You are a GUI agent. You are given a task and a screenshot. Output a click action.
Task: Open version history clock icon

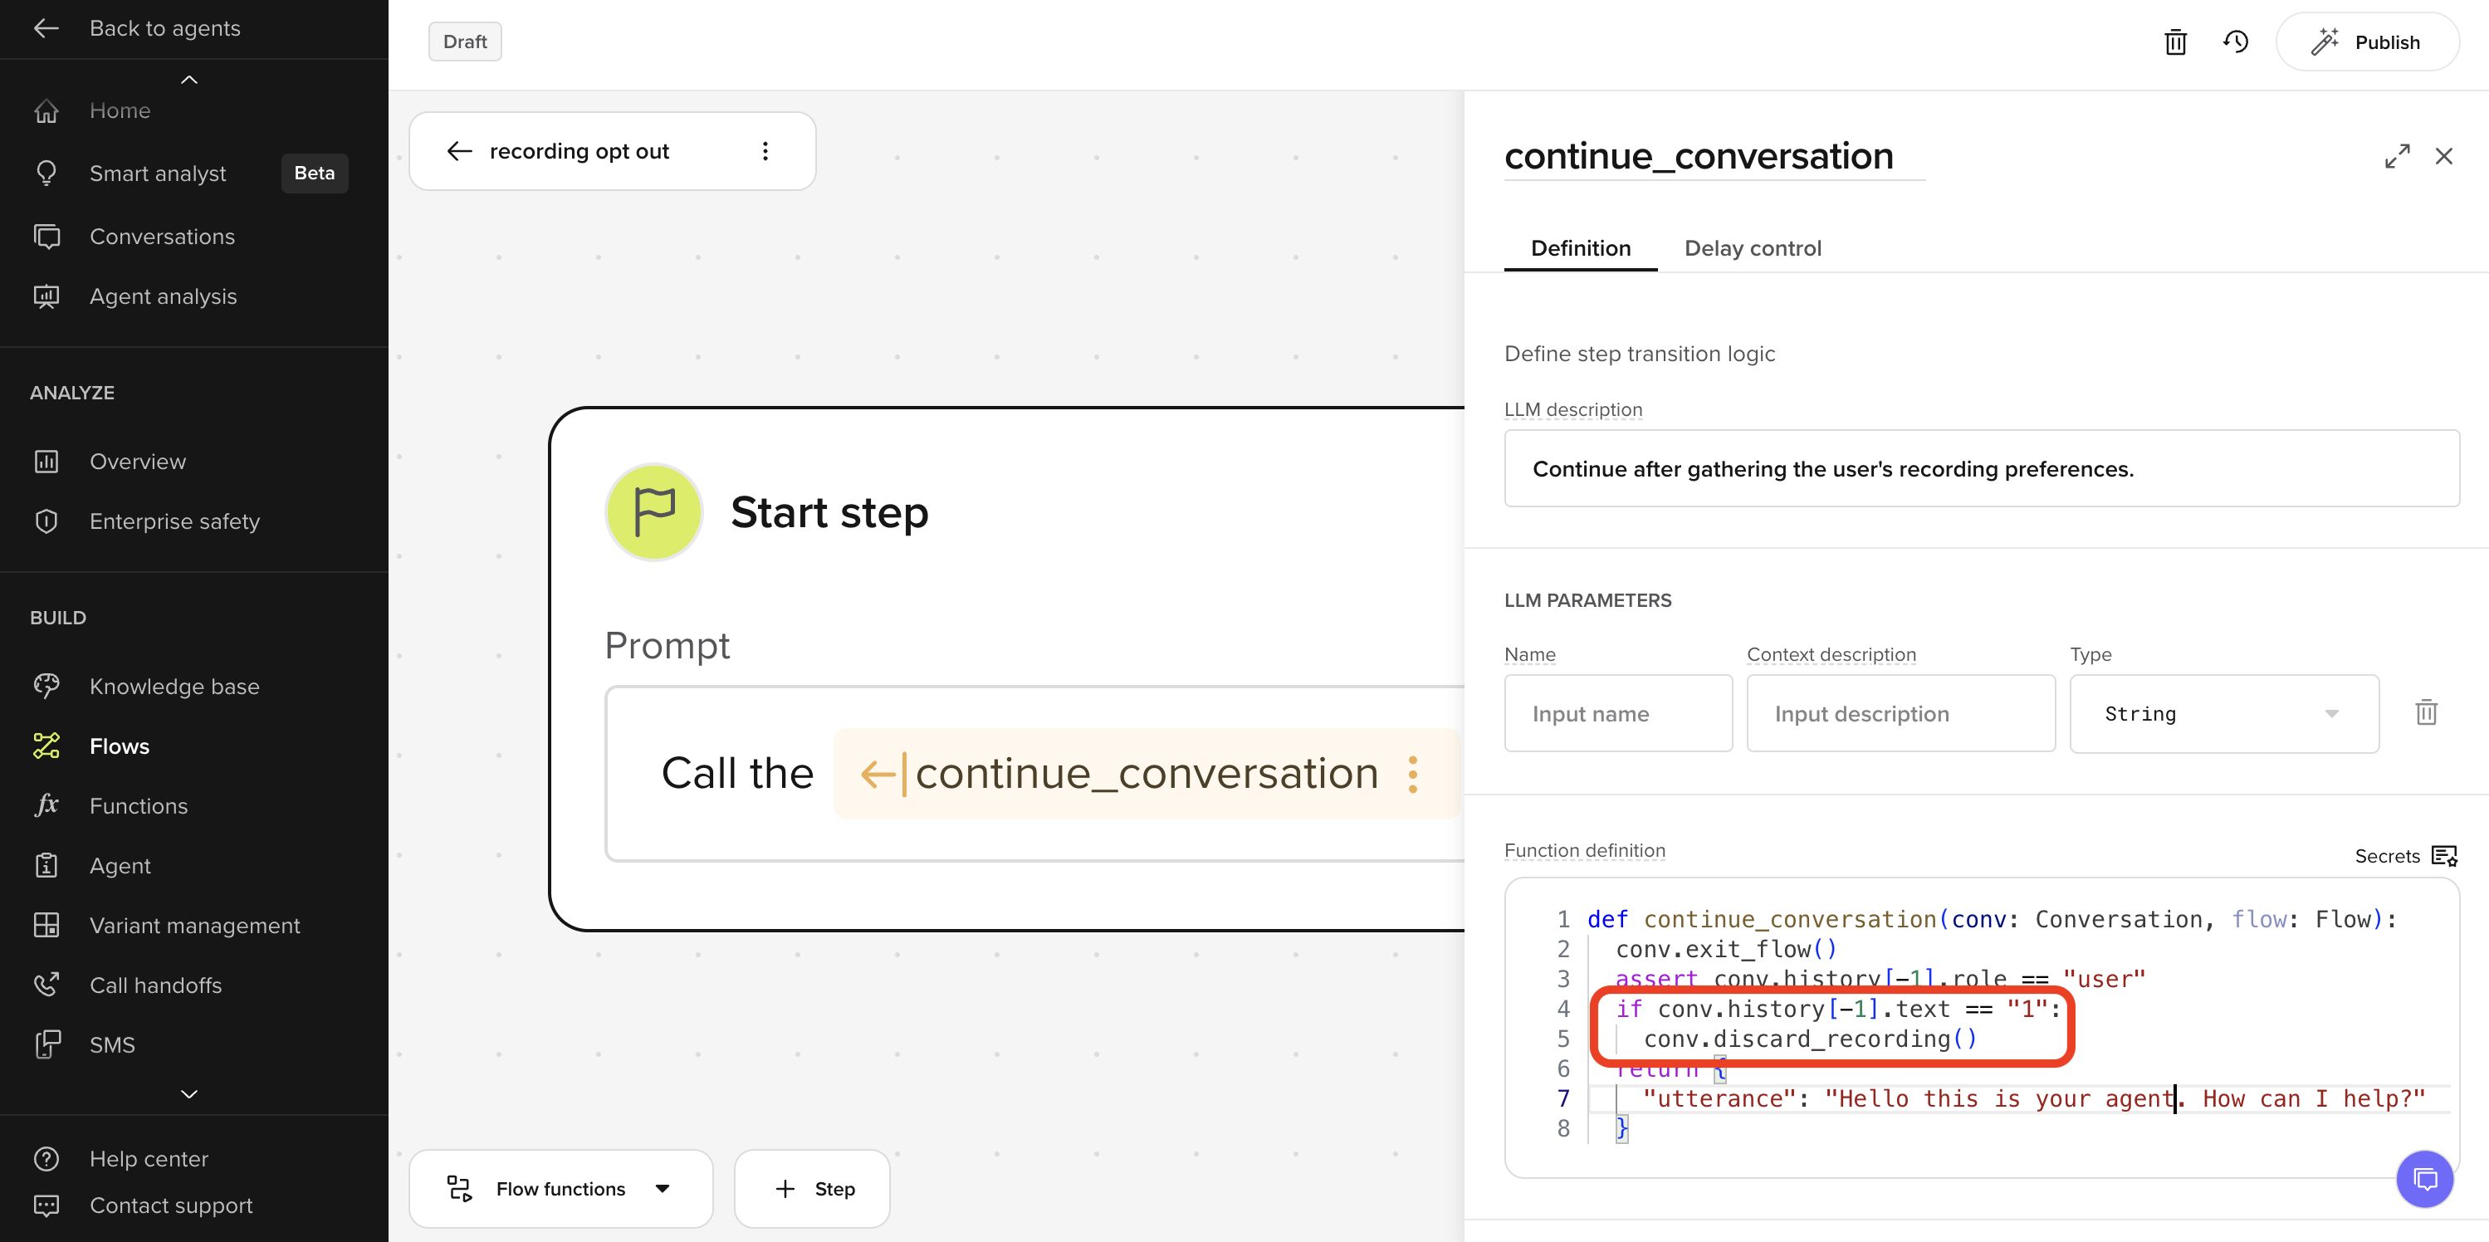coord(2235,42)
